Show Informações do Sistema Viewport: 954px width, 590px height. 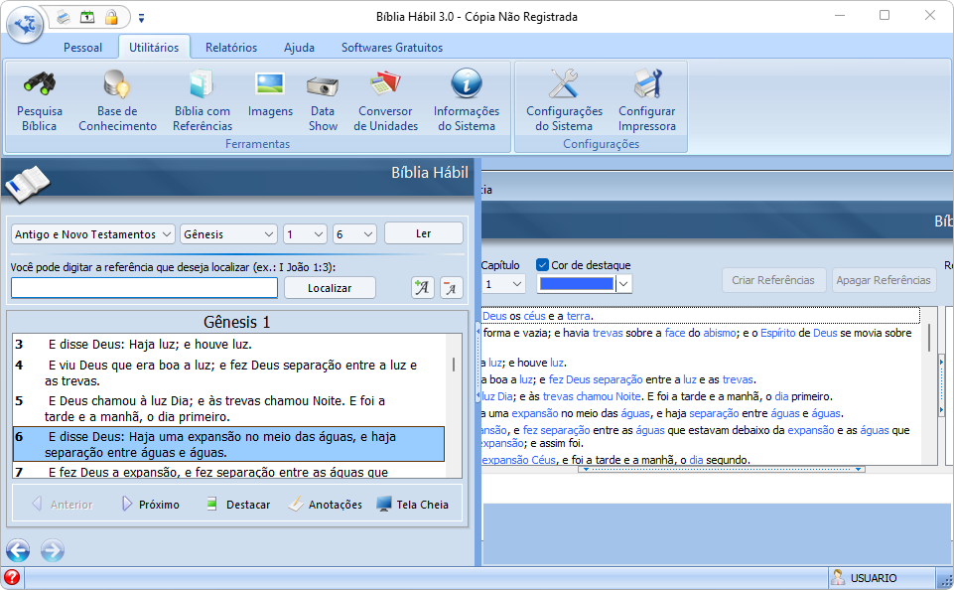point(467,100)
